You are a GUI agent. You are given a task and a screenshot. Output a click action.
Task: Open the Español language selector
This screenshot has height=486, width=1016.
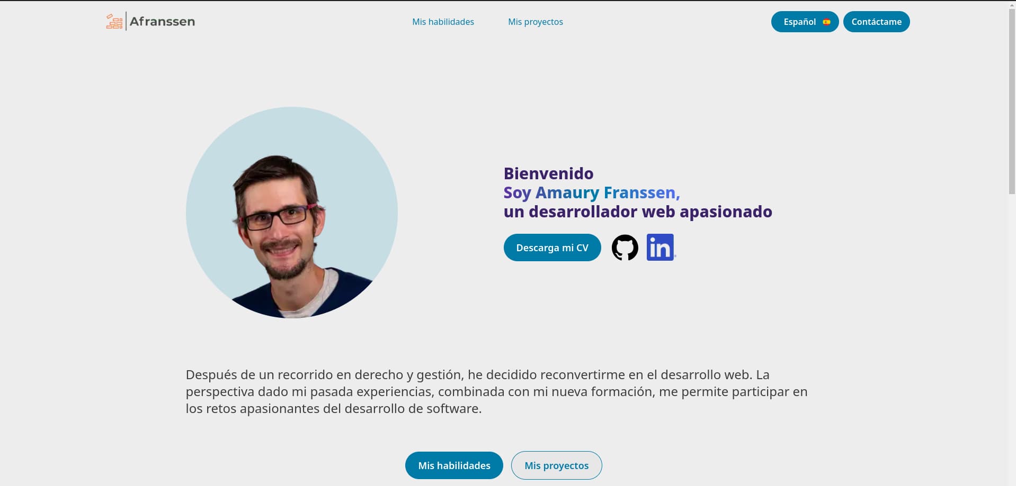(800, 22)
